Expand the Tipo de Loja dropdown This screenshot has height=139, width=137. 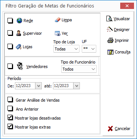point(66,49)
